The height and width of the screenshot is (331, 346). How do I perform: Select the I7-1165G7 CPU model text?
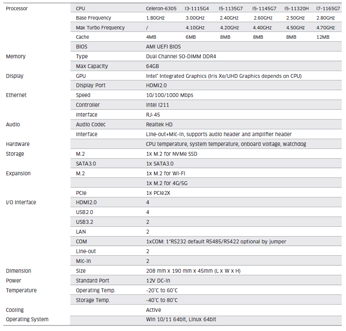(x=328, y=8)
